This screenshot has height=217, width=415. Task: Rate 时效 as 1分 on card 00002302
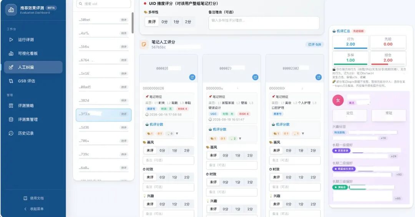[x=301, y=177]
